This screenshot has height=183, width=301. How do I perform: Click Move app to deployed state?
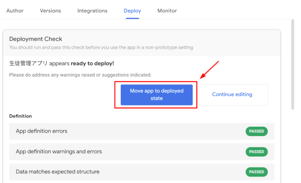157,95
